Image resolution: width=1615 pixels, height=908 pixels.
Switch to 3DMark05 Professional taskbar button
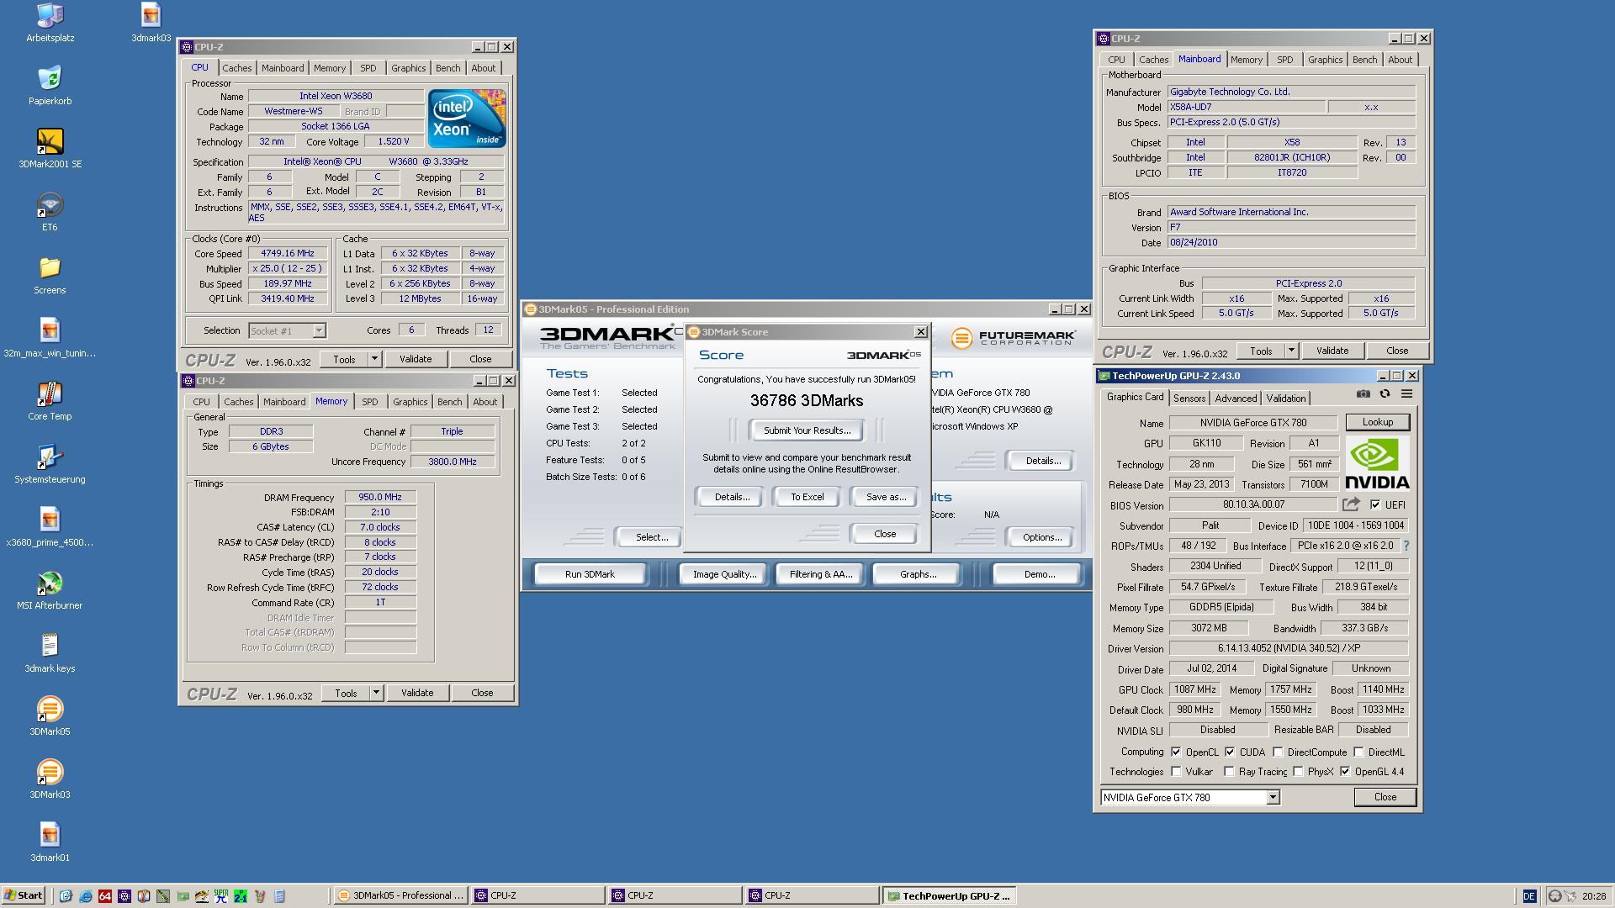click(400, 895)
